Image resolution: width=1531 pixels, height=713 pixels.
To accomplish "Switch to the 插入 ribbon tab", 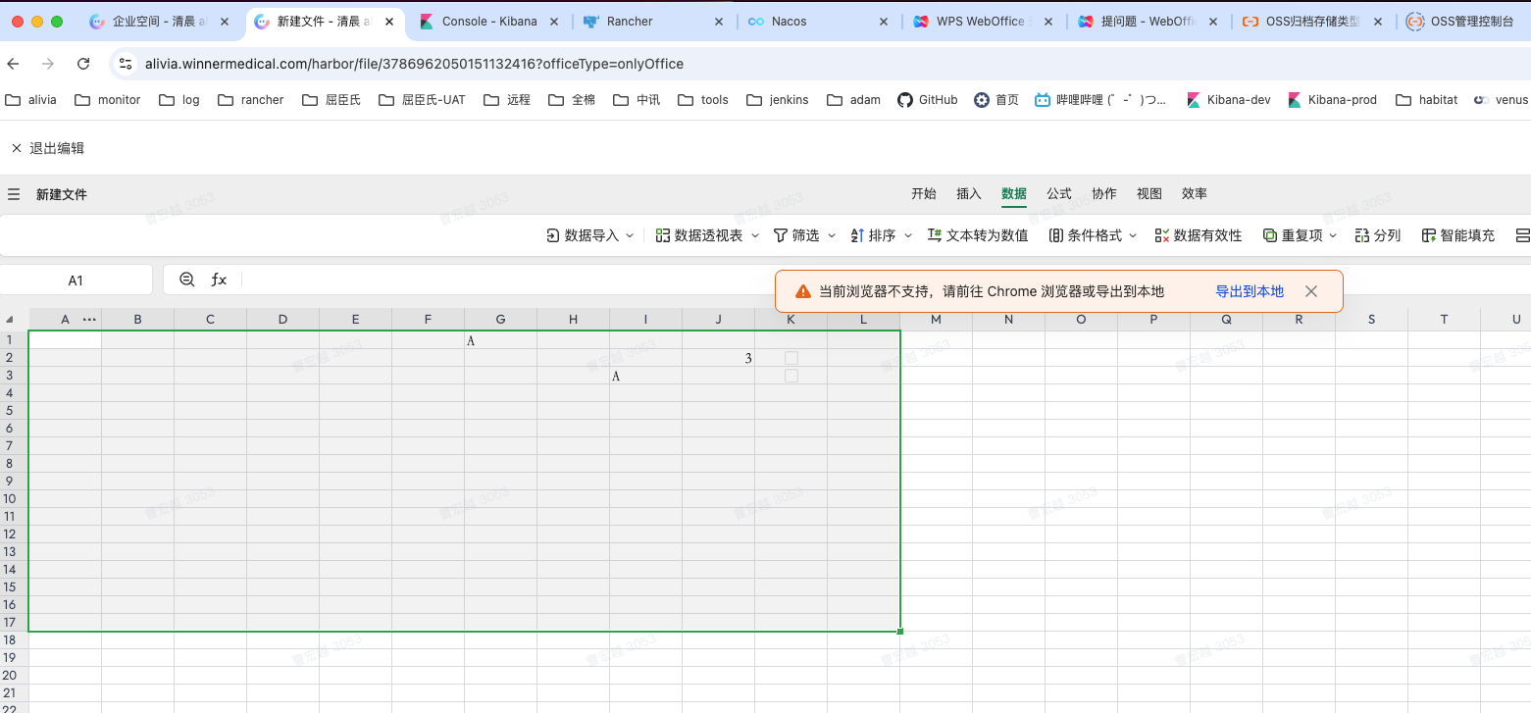I will (x=969, y=194).
